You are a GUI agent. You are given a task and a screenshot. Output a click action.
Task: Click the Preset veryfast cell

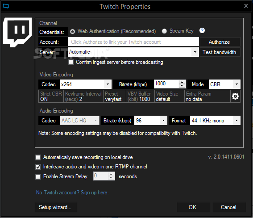coord(115,96)
